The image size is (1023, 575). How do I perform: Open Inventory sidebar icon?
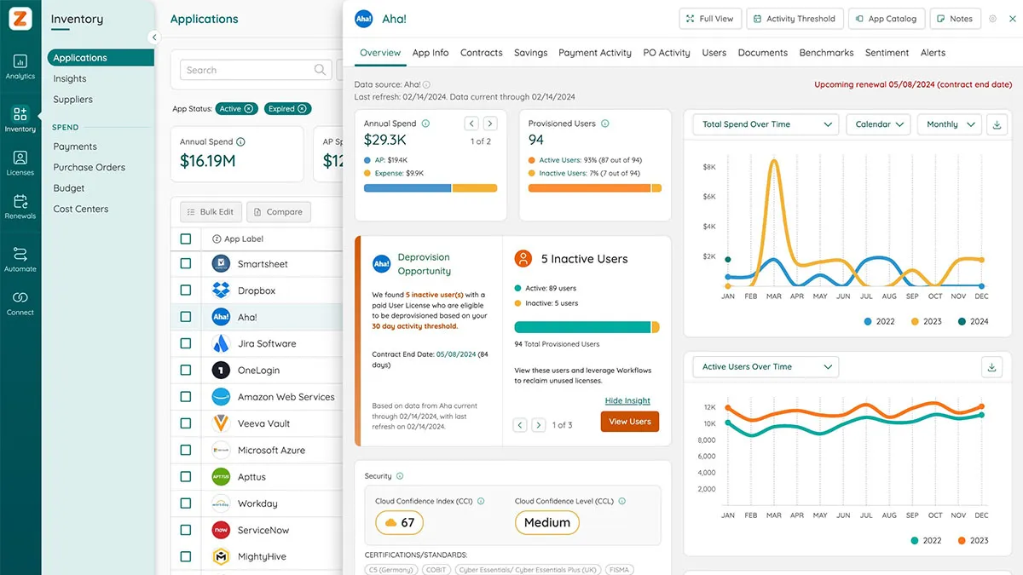[x=20, y=119]
